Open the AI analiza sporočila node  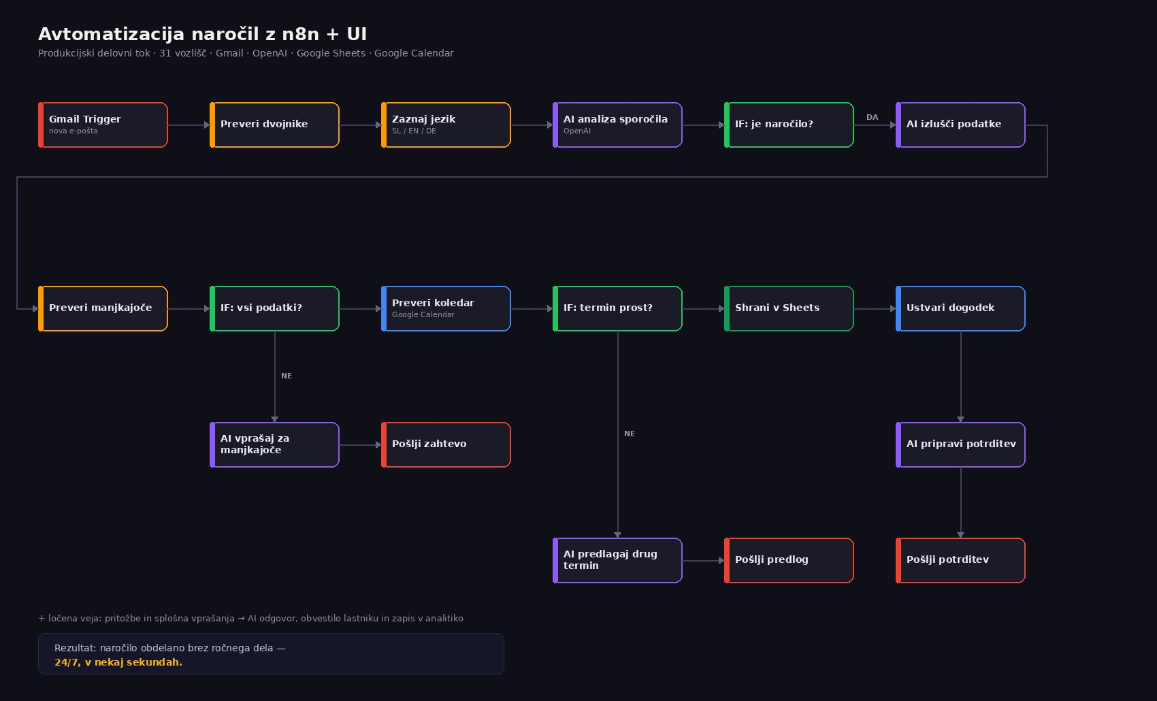tap(617, 125)
